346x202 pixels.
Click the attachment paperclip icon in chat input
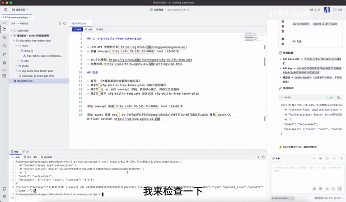point(314,189)
